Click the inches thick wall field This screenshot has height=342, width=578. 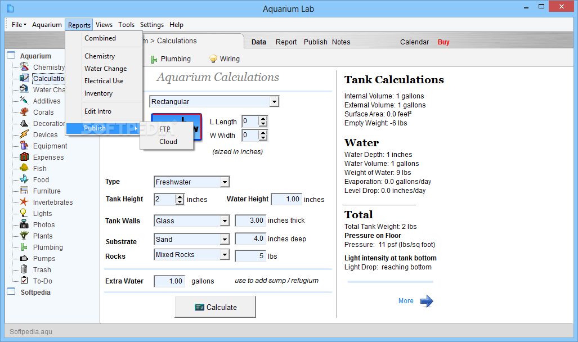pos(250,220)
